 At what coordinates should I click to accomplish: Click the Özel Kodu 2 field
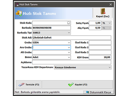[100, 47]
